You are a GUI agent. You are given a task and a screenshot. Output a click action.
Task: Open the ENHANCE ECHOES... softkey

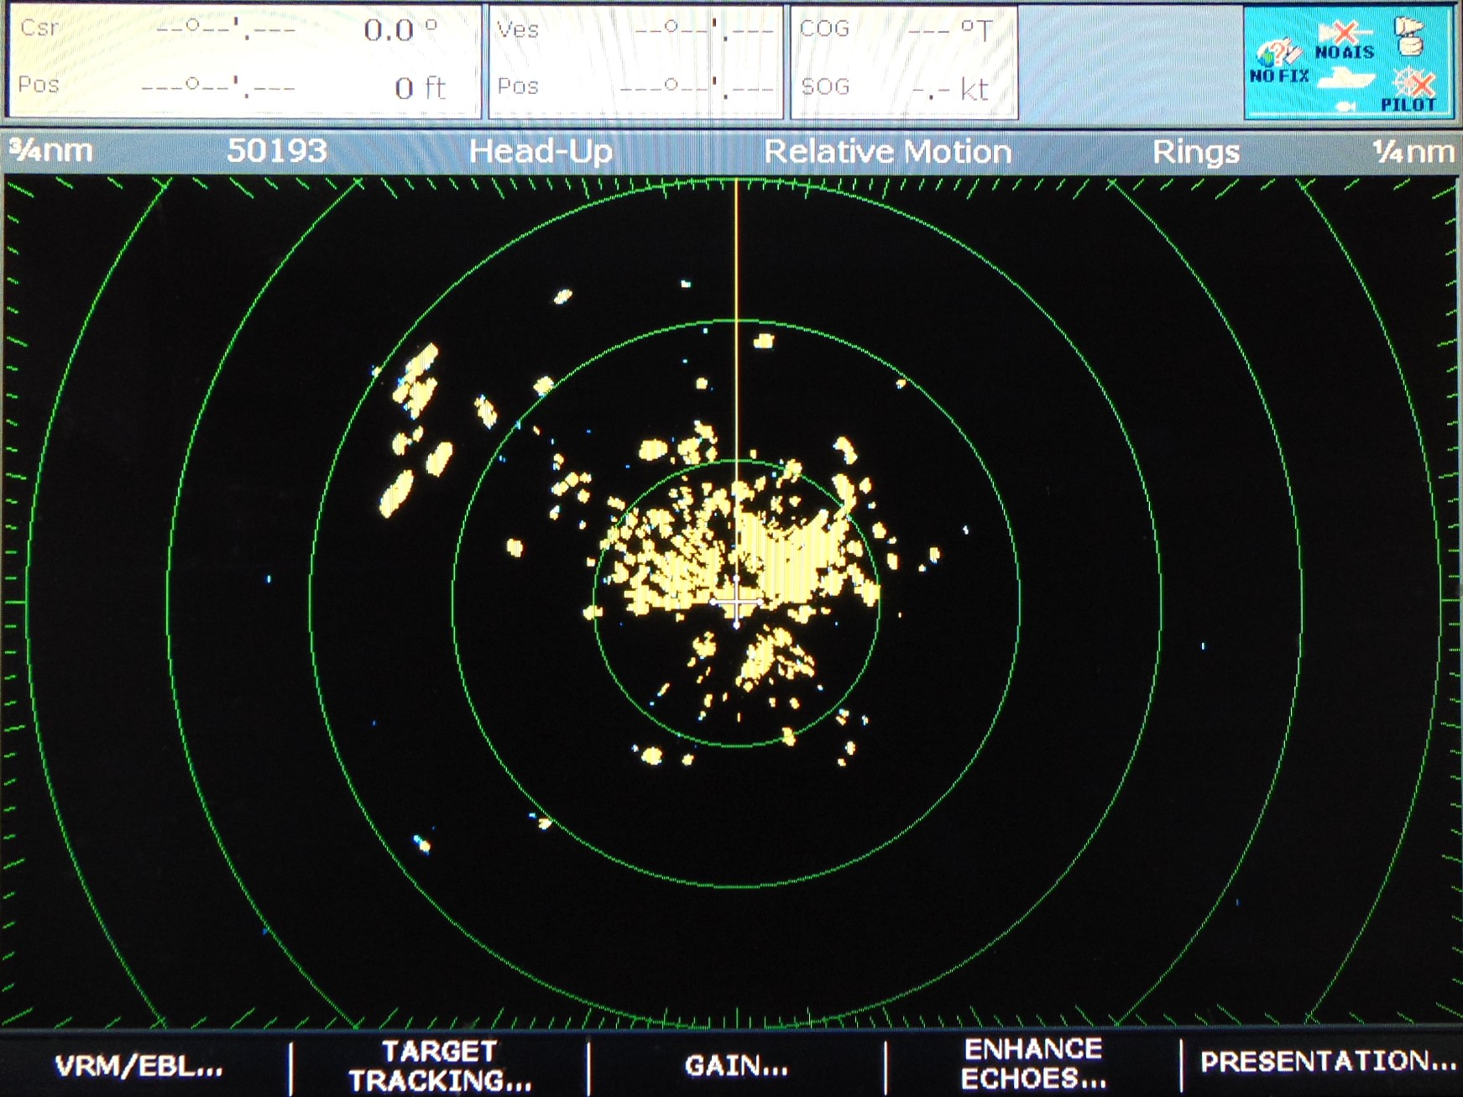pos(1033,1063)
